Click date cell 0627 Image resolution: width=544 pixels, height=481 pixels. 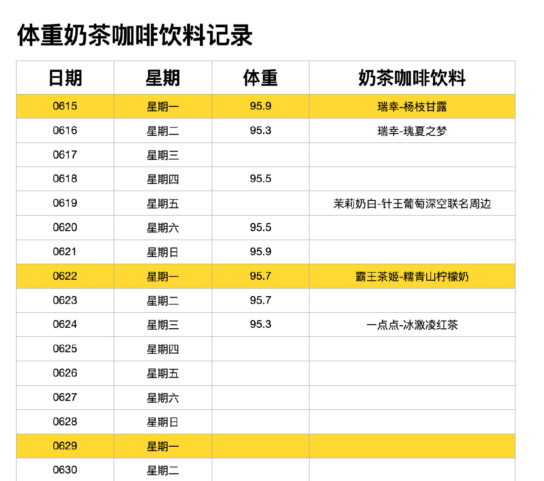(65, 397)
